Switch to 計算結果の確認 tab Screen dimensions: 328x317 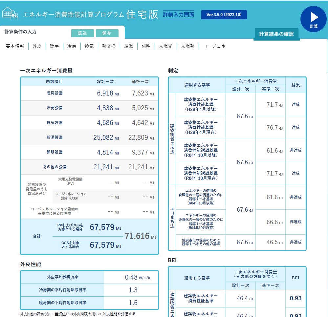276,34
